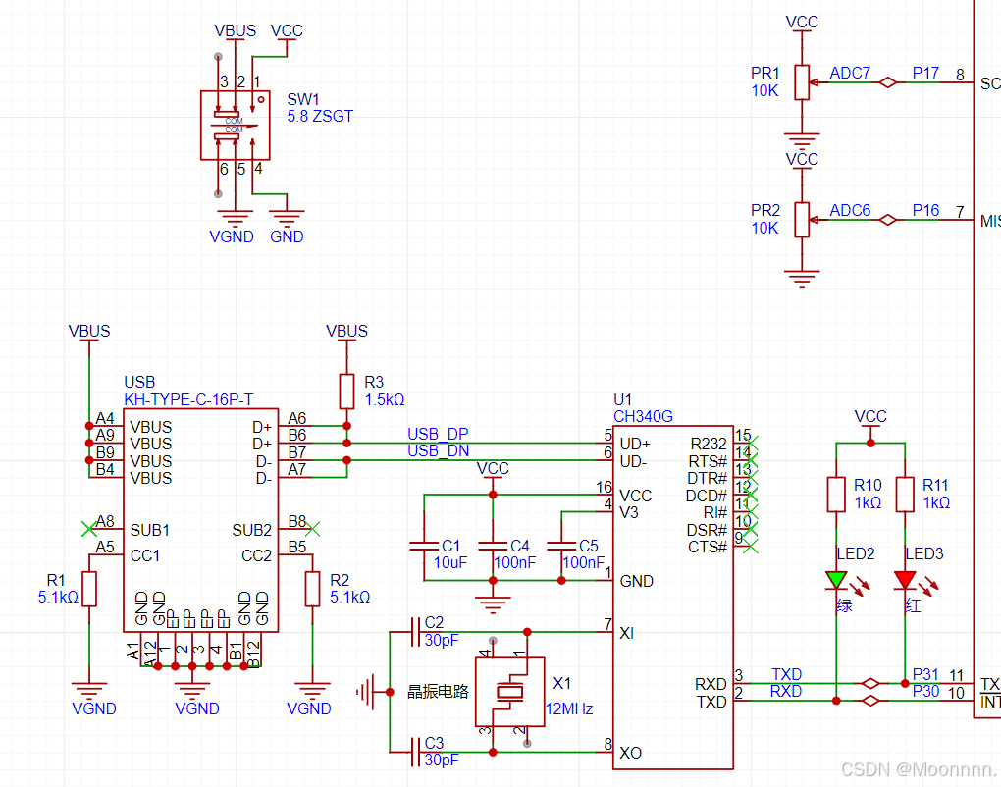Viewport: 1001px width, 787px height.
Task: Click the XO pin name on CH340G
Action: click(x=630, y=754)
